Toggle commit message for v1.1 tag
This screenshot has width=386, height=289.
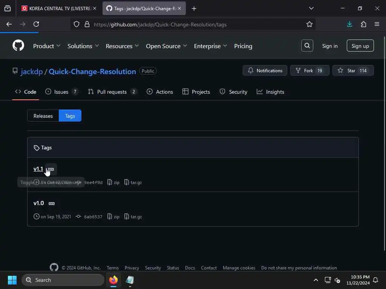pyautogui.click(x=51, y=169)
